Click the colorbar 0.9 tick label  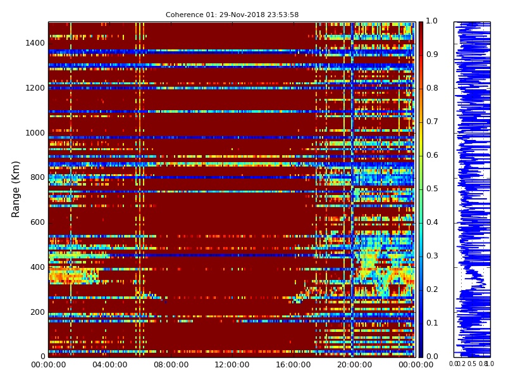click(432, 54)
